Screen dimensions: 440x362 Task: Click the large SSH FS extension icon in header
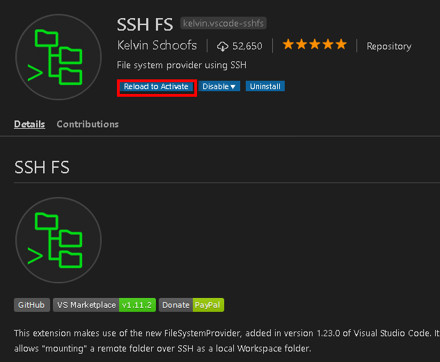pos(58,57)
